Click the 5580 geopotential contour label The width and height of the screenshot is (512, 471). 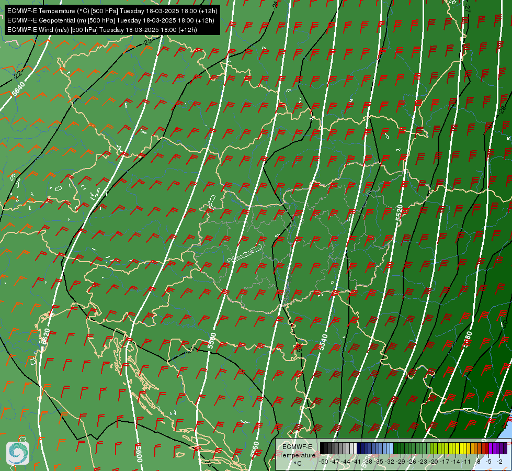(212, 341)
